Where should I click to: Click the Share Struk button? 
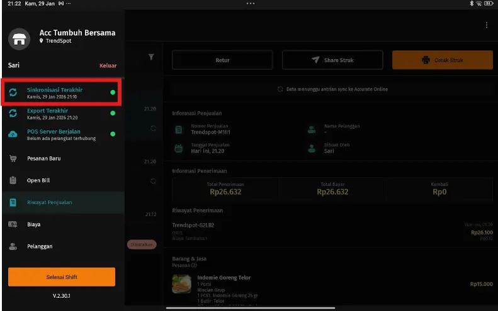tap(332, 60)
